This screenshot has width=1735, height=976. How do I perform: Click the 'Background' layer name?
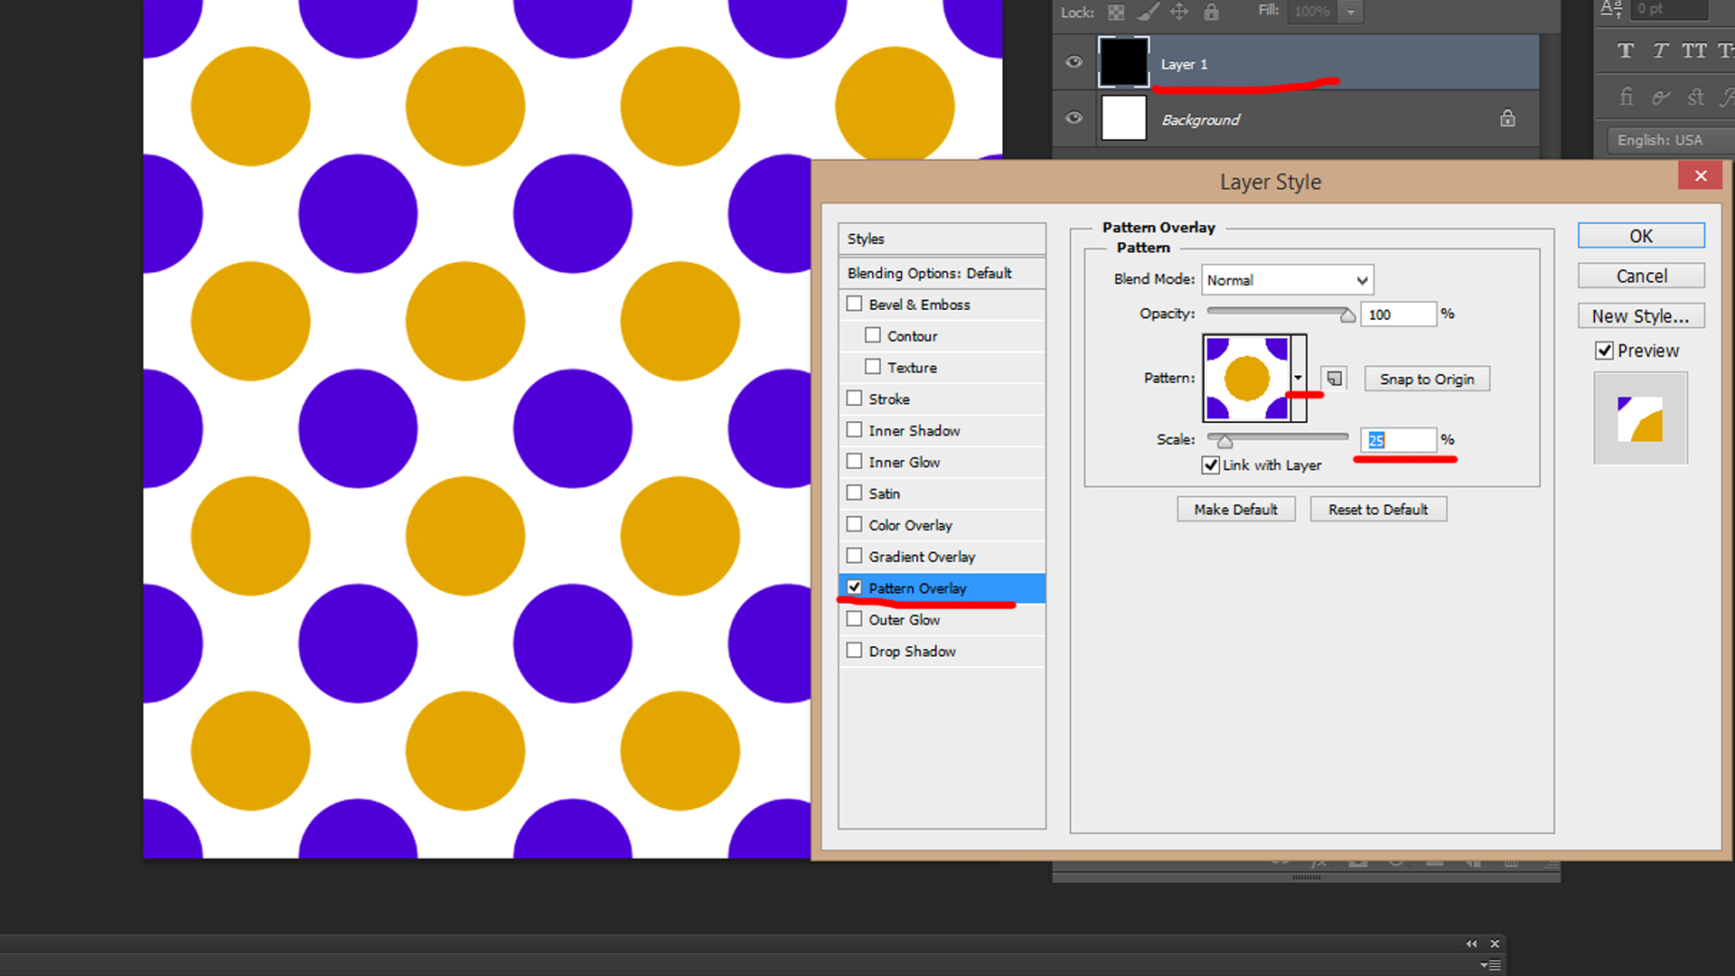coord(1200,119)
